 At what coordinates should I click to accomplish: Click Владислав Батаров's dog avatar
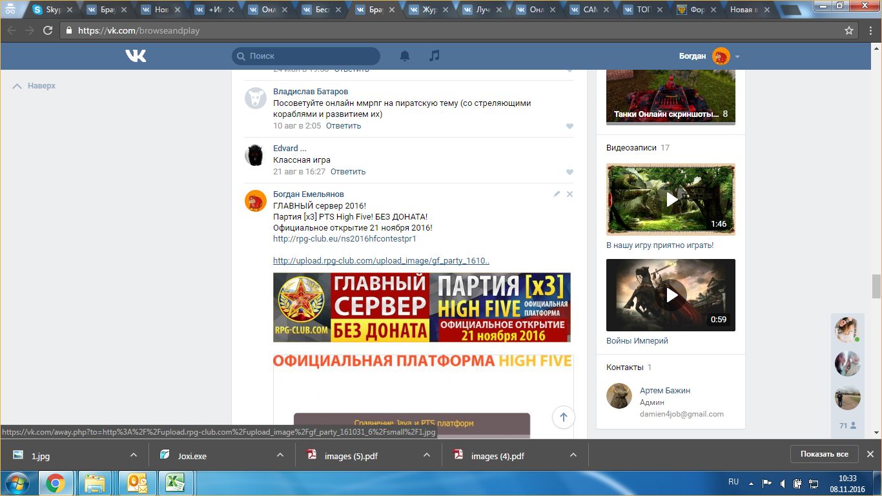pyautogui.click(x=256, y=98)
